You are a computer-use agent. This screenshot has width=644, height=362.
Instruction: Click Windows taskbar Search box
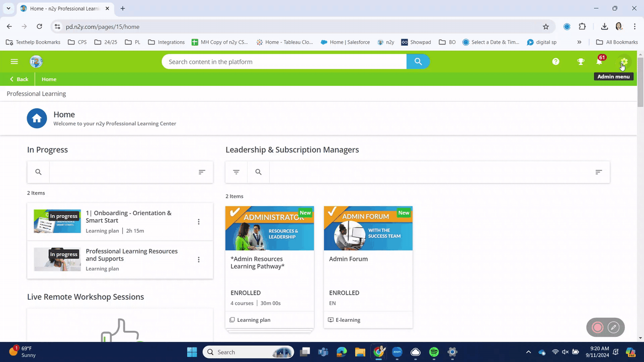tap(249, 352)
